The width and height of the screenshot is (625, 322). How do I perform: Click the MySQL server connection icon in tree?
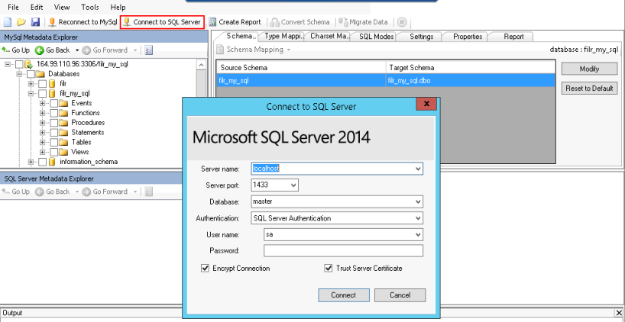point(28,64)
